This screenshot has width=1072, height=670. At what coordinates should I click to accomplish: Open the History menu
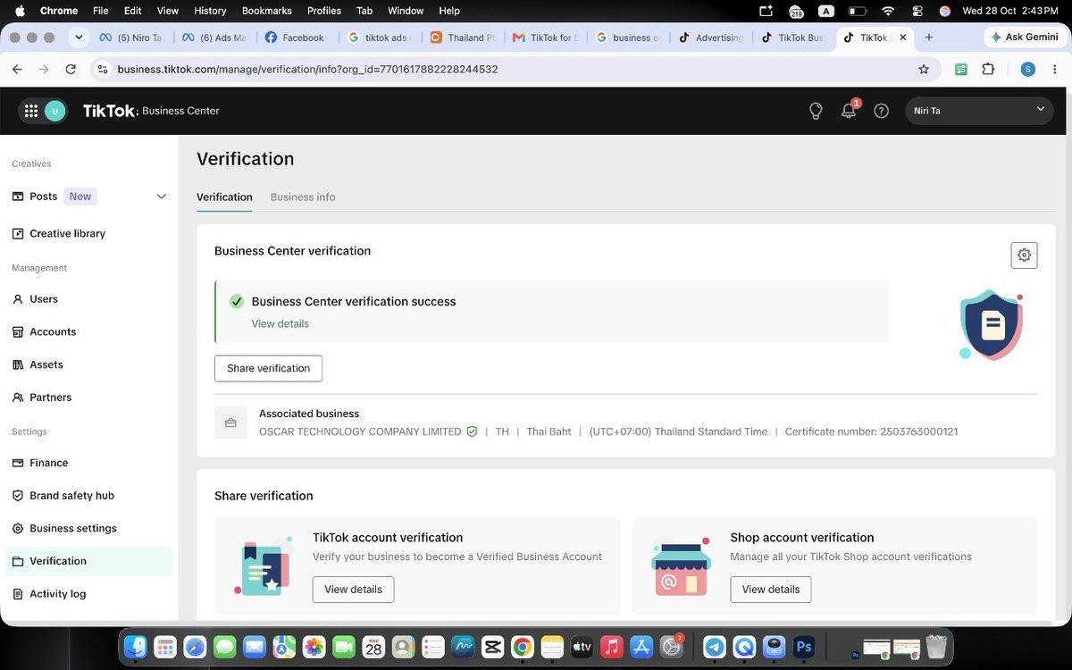click(x=210, y=11)
